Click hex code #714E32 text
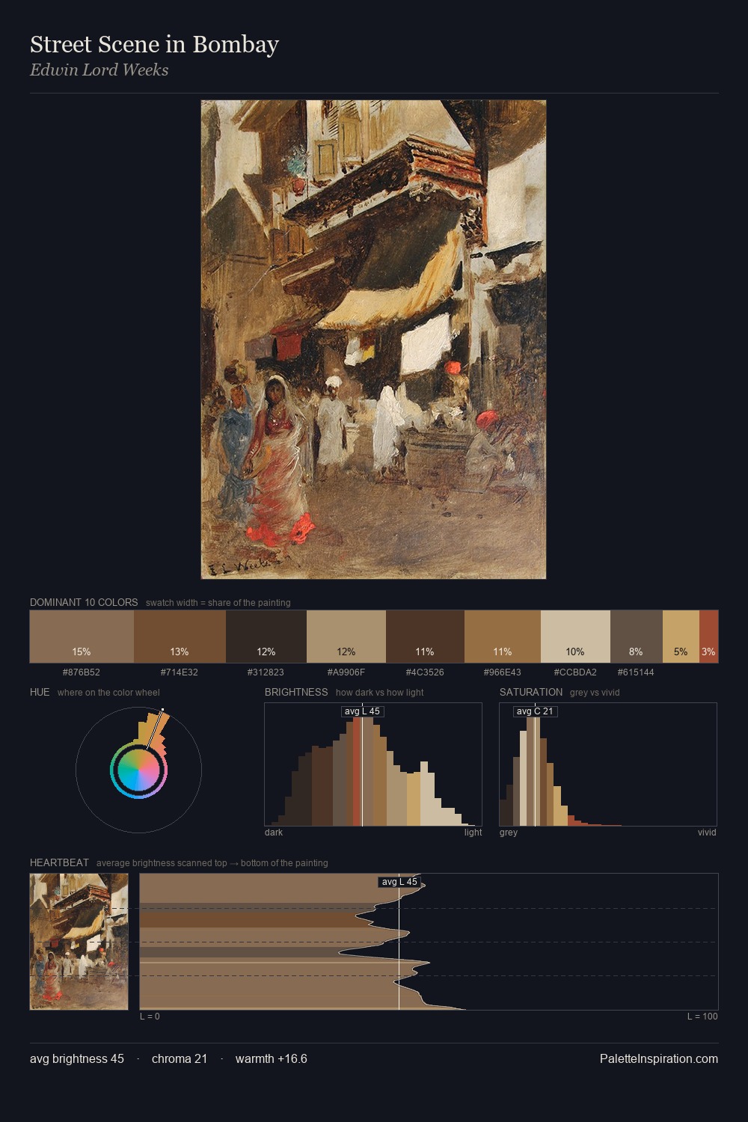748x1122 pixels. click(x=180, y=672)
